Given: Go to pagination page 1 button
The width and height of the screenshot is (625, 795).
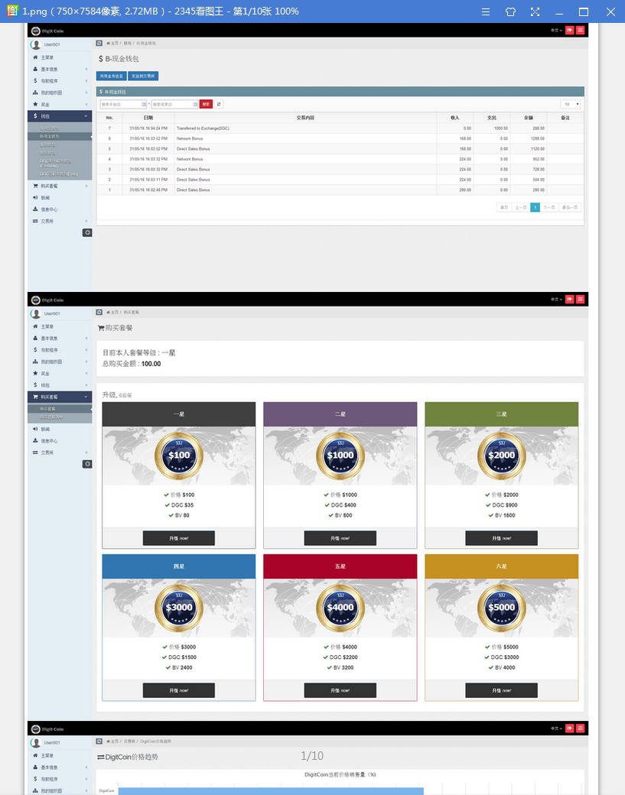Looking at the screenshot, I should [x=535, y=207].
